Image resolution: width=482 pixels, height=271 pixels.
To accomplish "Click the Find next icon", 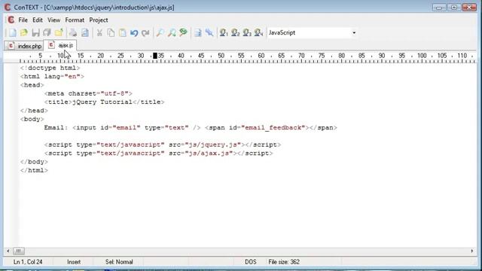I will [x=172, y=32].
